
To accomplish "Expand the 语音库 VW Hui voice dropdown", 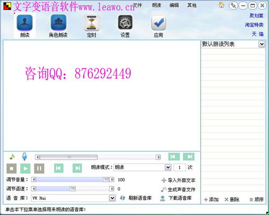I will 112,198.
